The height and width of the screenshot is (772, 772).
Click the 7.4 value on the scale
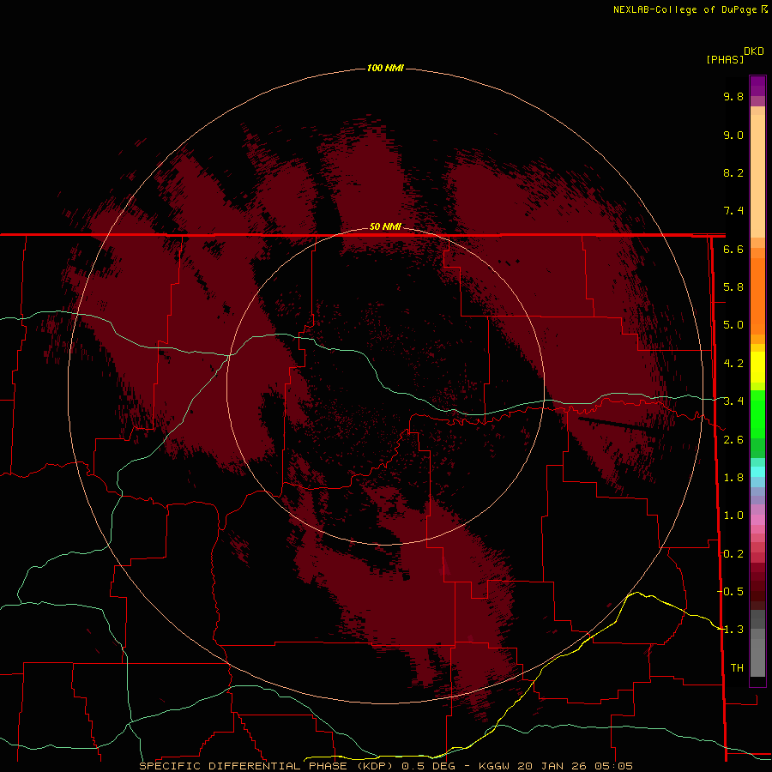tap(733, 211)
